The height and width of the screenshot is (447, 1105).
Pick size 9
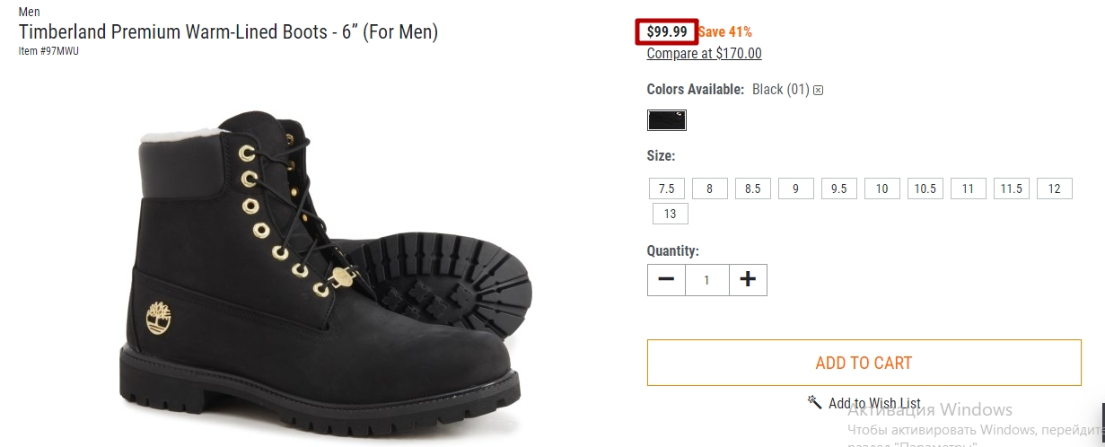[796, 188]
